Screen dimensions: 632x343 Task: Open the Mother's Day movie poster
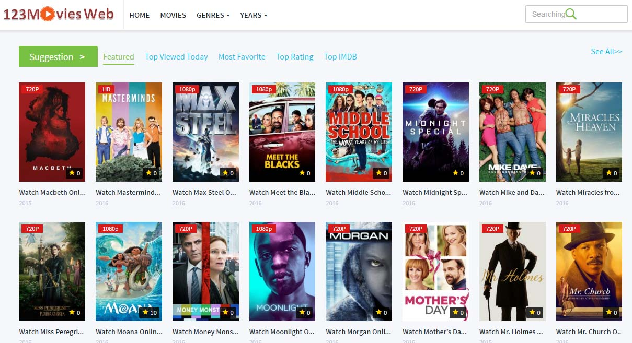pos(435,271)
